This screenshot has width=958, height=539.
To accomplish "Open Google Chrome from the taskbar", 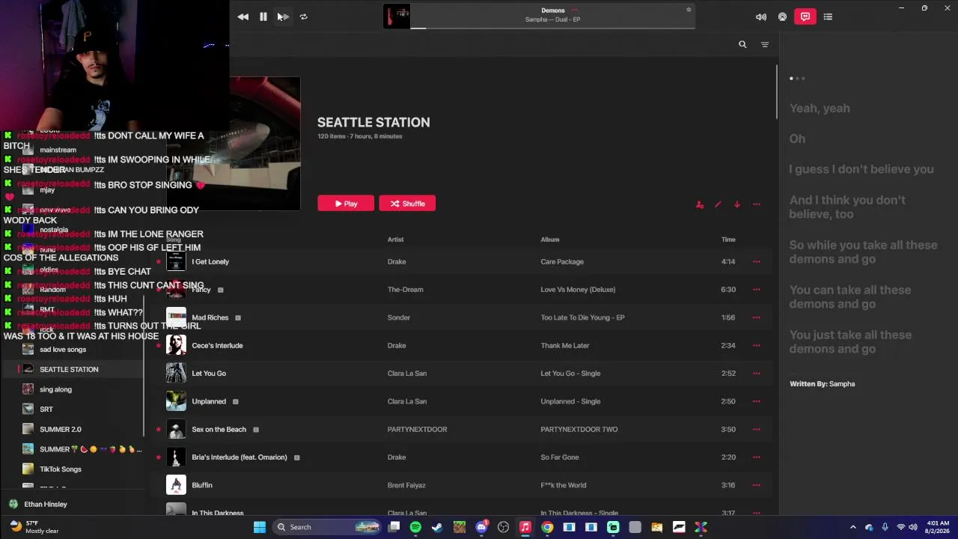I will (547, 527).
